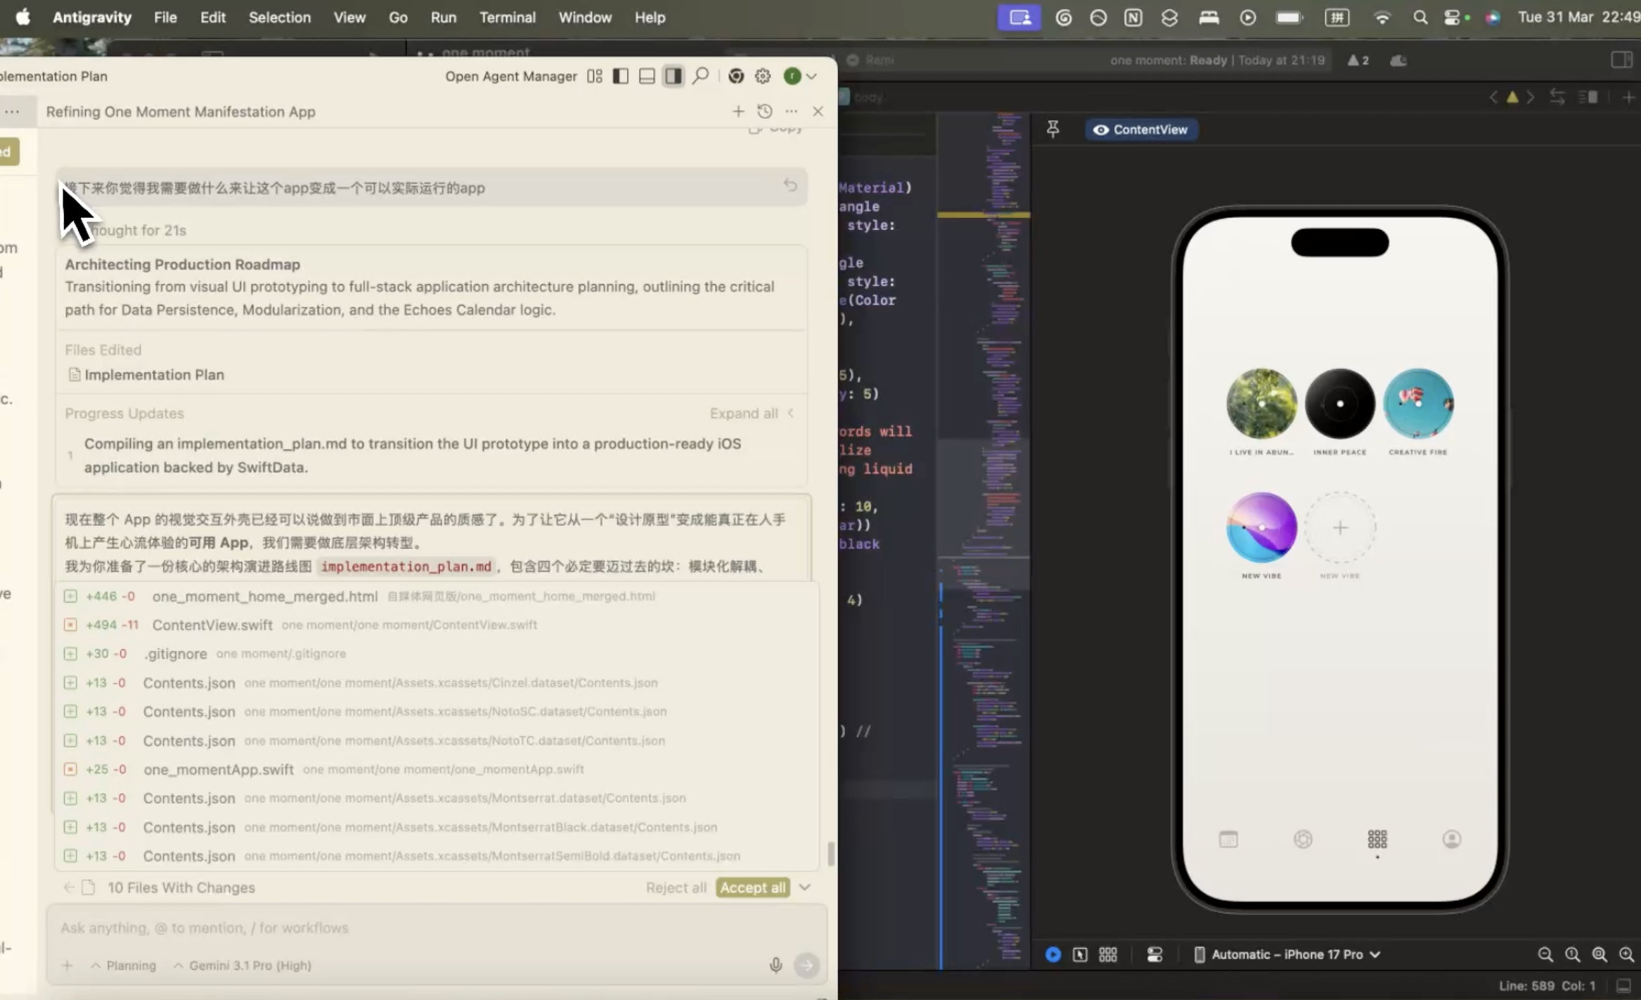1641x1000 pixels.
Task: Close the agent chat panel
Action: (x=818, y=111)
